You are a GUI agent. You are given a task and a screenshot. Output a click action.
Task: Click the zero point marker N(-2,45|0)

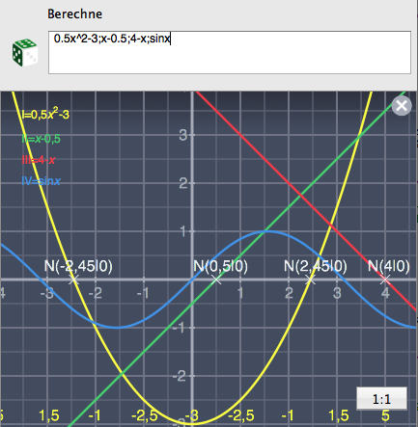[x=74, y=280]
